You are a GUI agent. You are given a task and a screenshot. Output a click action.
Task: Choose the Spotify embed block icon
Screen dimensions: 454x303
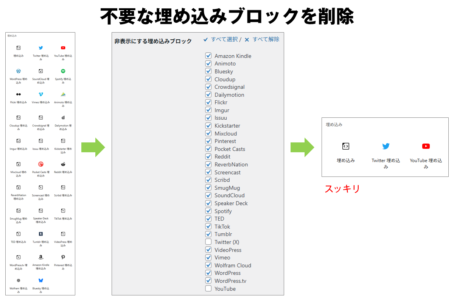pyautogui.click(x=63, y=71)
